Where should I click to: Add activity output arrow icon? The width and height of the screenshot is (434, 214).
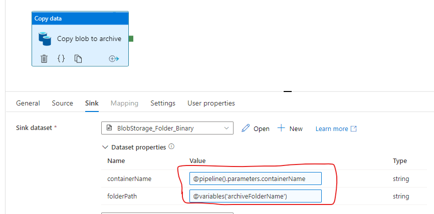[114, 58]
